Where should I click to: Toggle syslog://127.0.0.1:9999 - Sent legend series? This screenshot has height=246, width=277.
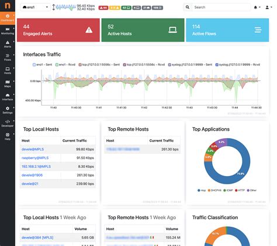[190, 65]
